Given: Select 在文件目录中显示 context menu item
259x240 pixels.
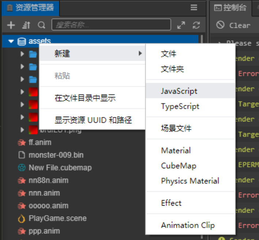Looking at the screenshot, I should pyautogui.click(x=85, y=98).
